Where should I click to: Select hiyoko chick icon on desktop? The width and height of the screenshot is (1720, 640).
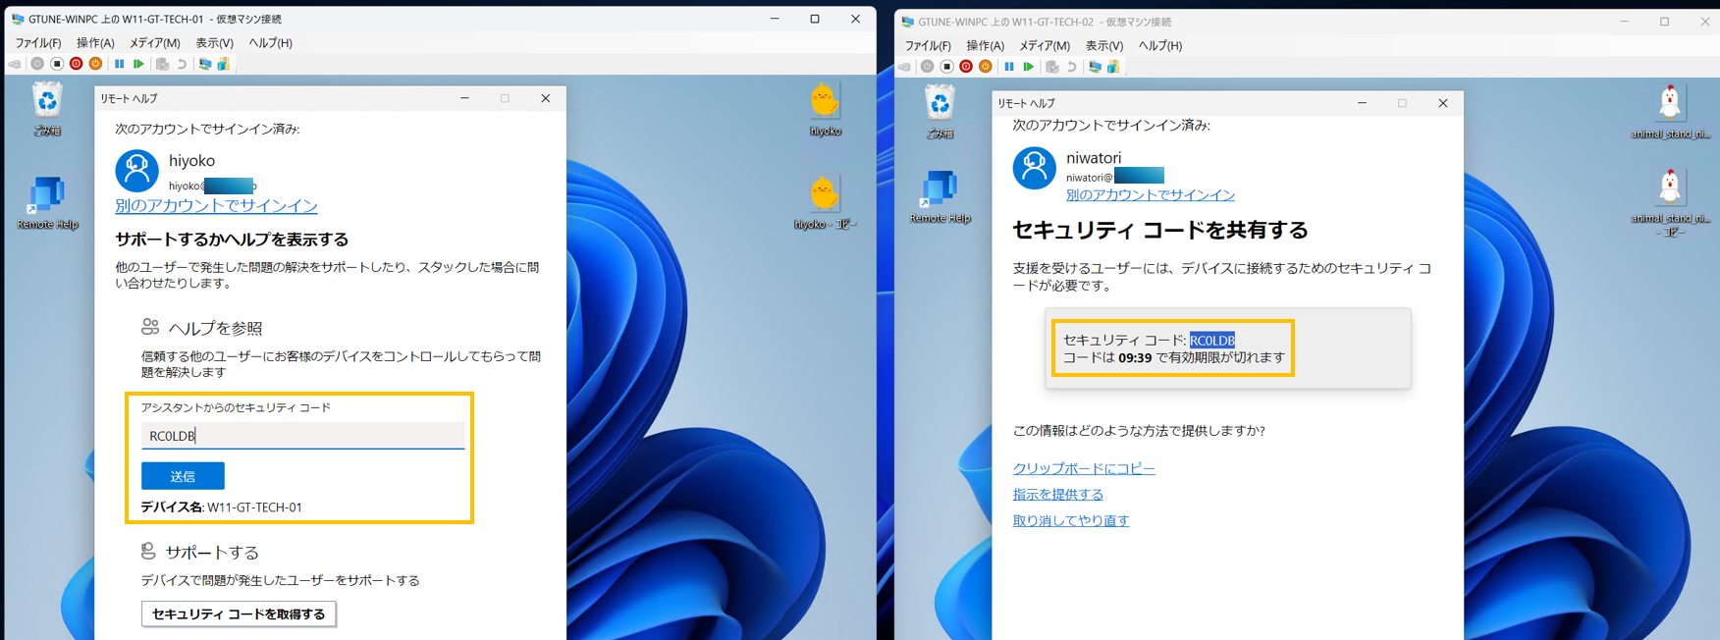[825, 109]
